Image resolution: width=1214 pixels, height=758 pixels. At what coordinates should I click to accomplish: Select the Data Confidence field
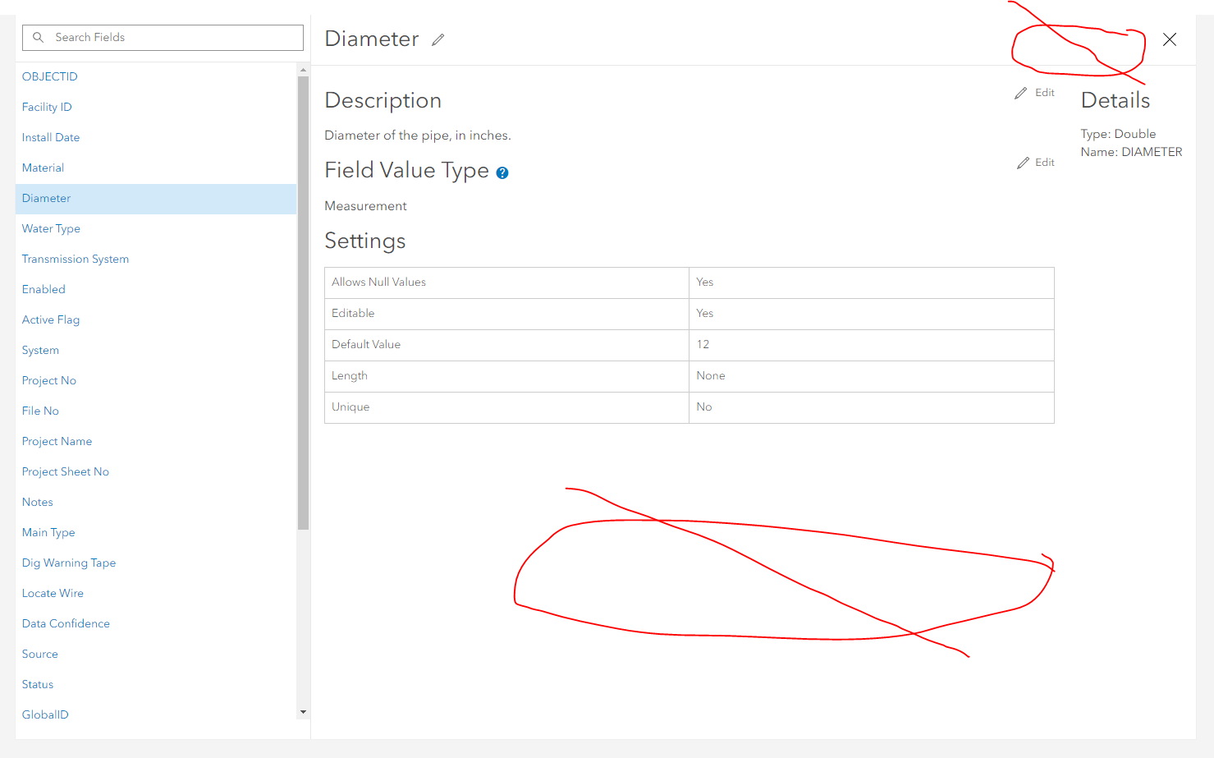[x=66, y=623]
